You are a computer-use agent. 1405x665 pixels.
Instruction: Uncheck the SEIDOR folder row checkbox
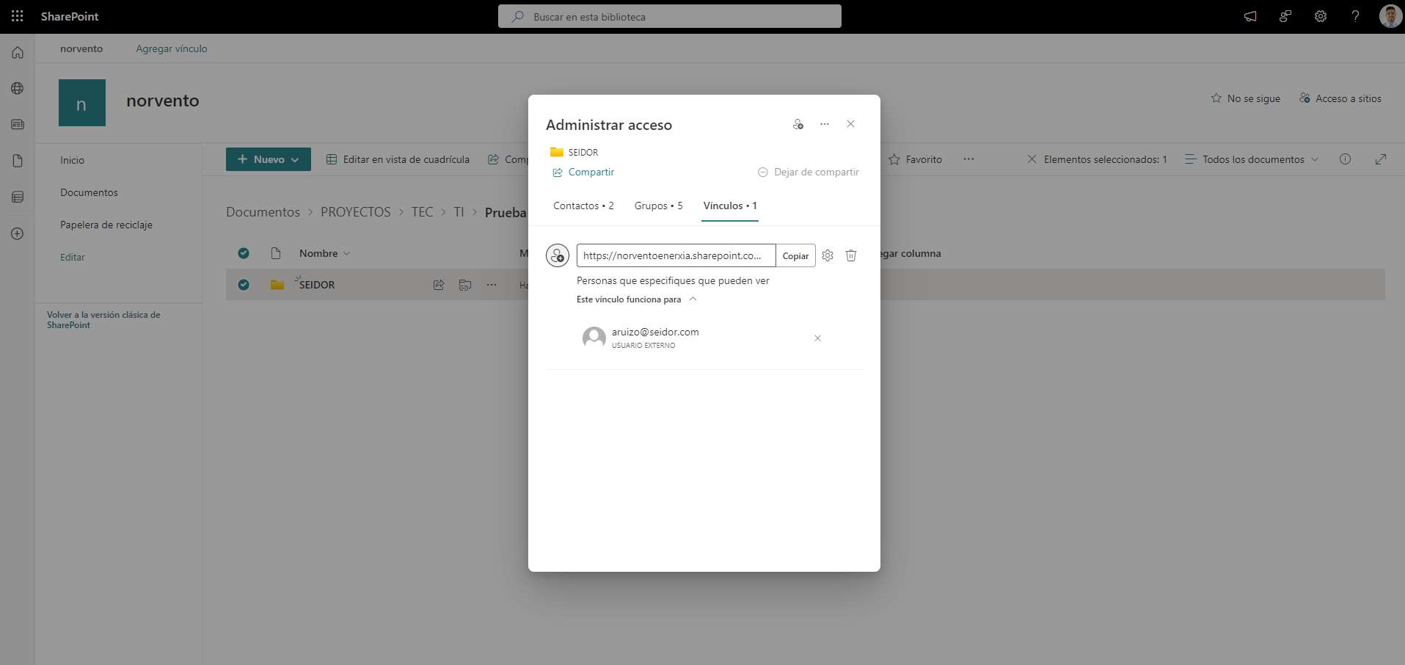pyautogui.click(x=244, y=285)
